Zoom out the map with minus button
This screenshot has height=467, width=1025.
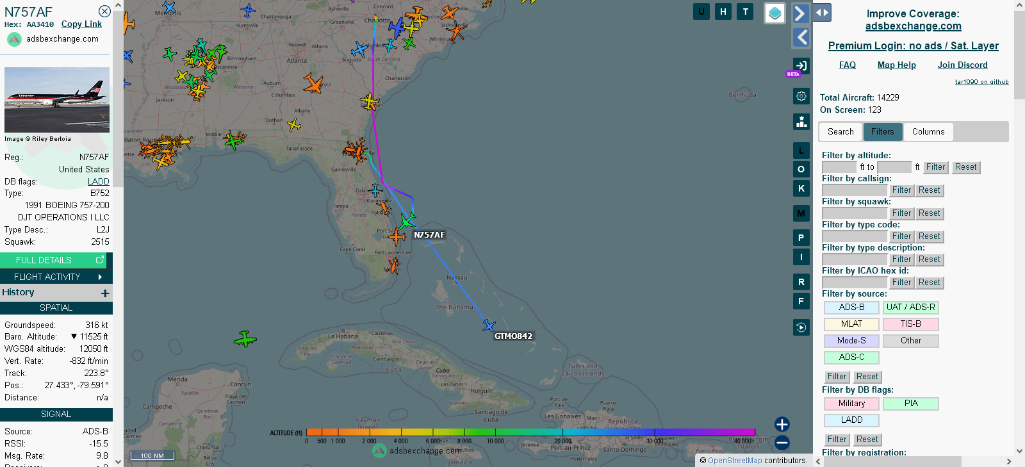(x=782, y=443)
